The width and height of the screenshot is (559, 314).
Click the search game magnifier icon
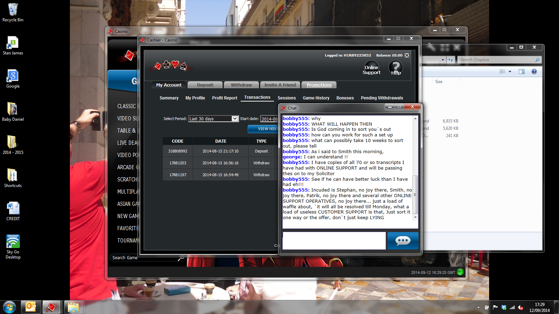(x=181, y=258)
